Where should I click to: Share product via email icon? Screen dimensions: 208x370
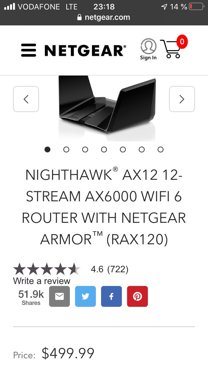click(59, 296)
